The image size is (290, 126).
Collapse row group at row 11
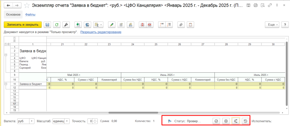click(6, 84)
